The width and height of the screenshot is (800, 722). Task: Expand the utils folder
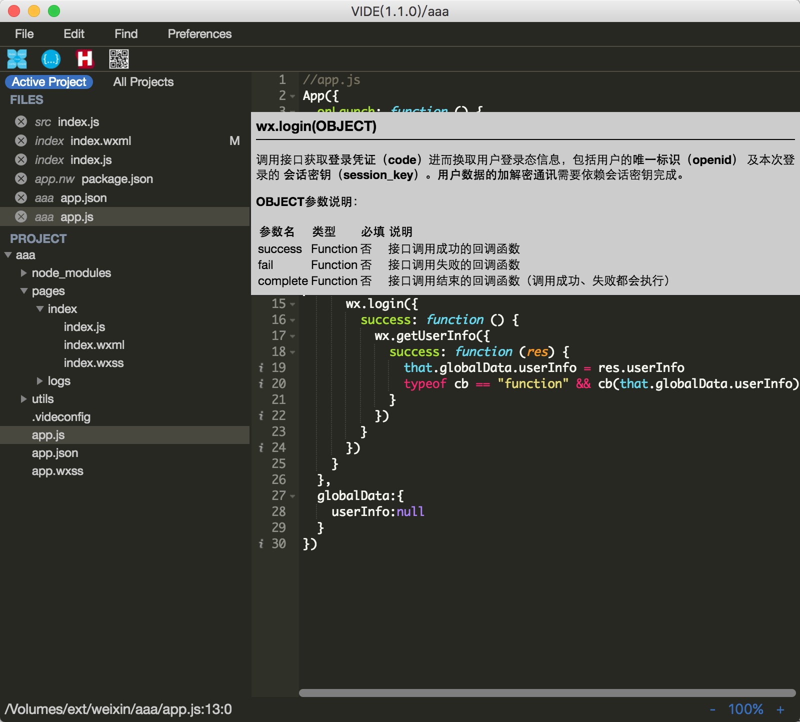(x=23, y=399)
